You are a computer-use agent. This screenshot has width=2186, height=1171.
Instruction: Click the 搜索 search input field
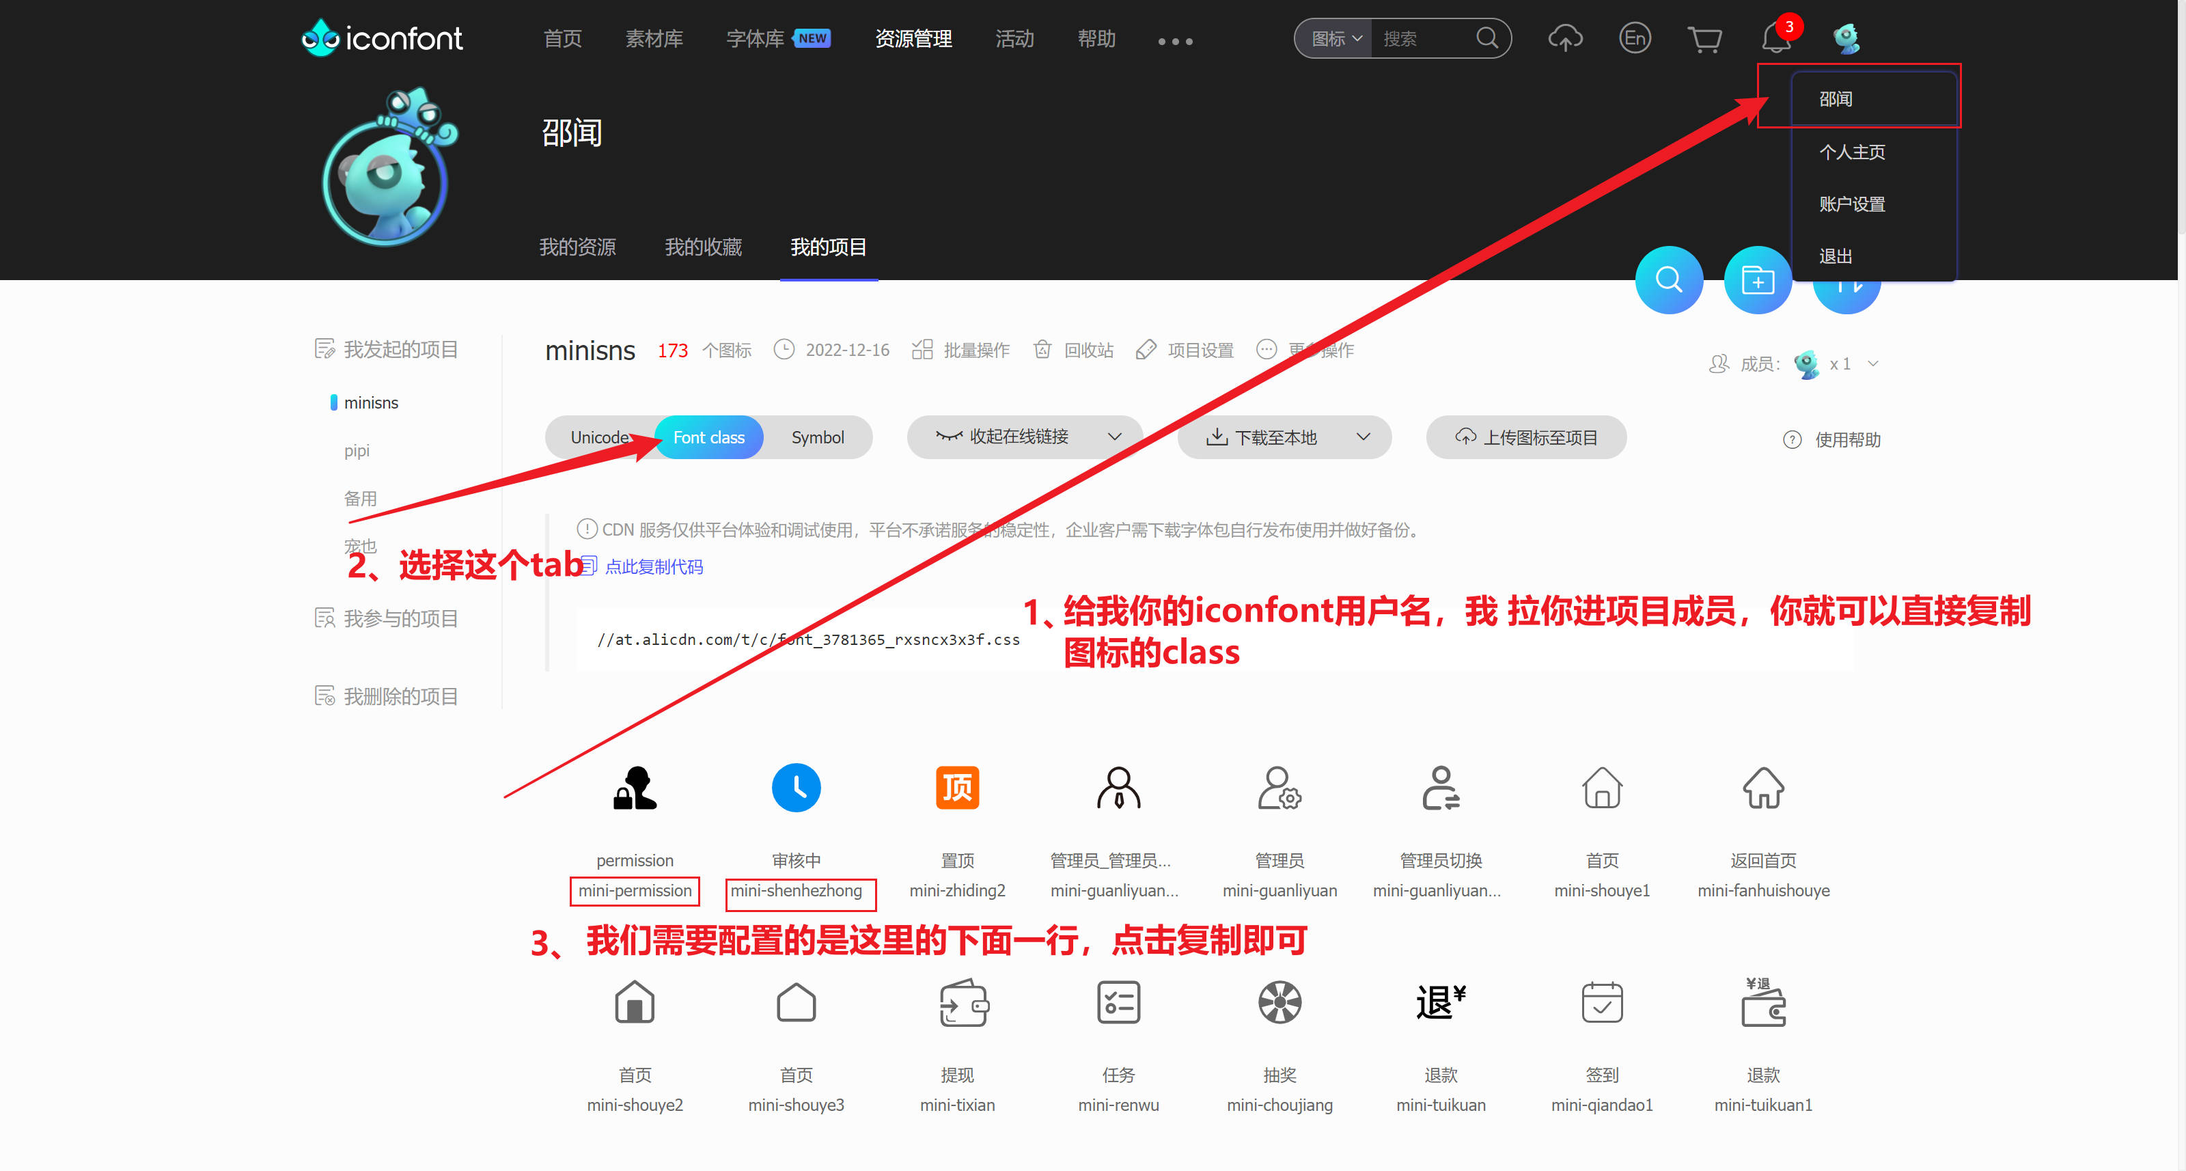coord(1423,39)
